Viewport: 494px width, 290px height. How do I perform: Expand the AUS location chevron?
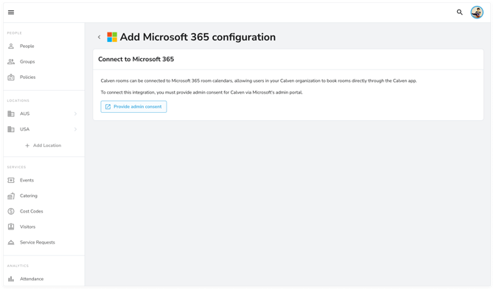[x=76, y=114]
